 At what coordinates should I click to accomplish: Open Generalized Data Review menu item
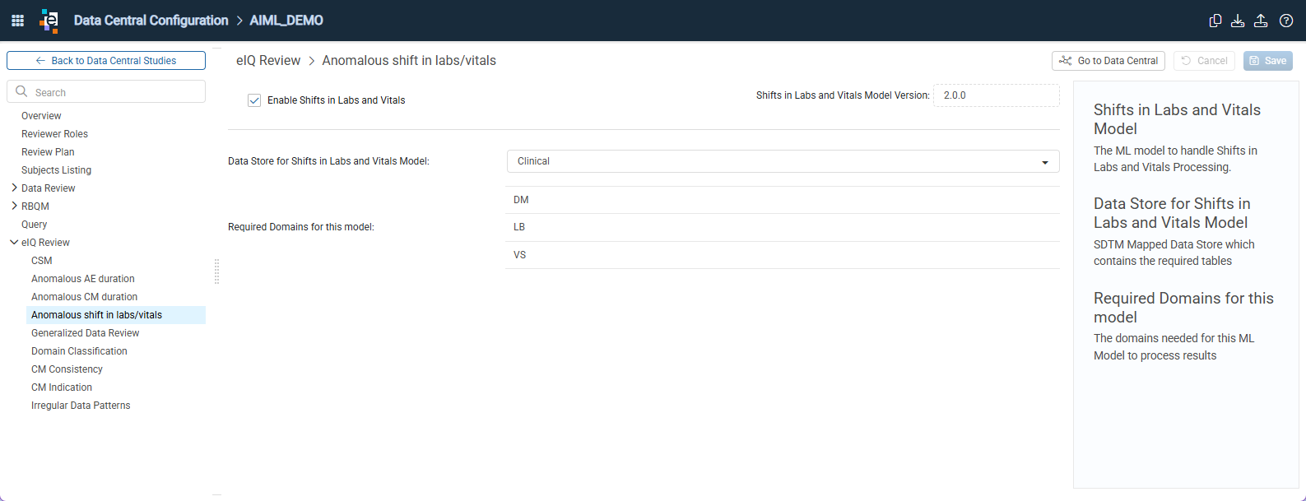[x=86, y=333]
